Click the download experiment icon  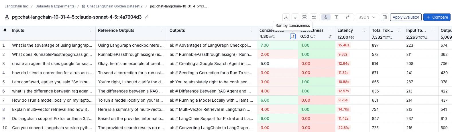click(286, 17)
